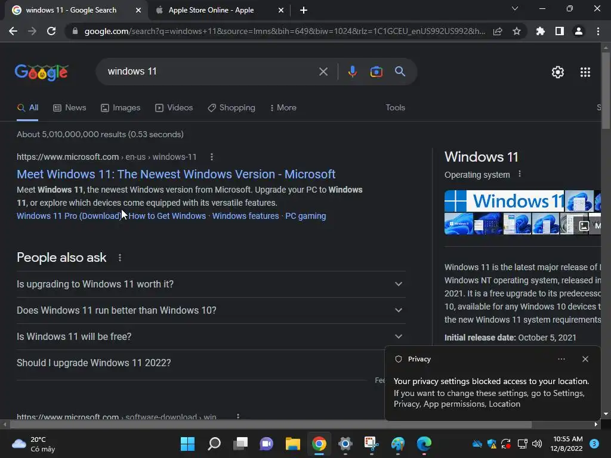
Task: Open the large Windows 11 logo image
Action: pyautogui.click(x=504, y=201)
